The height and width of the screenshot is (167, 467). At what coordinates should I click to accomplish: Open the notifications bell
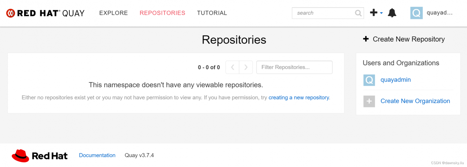[x=392, y=13]
